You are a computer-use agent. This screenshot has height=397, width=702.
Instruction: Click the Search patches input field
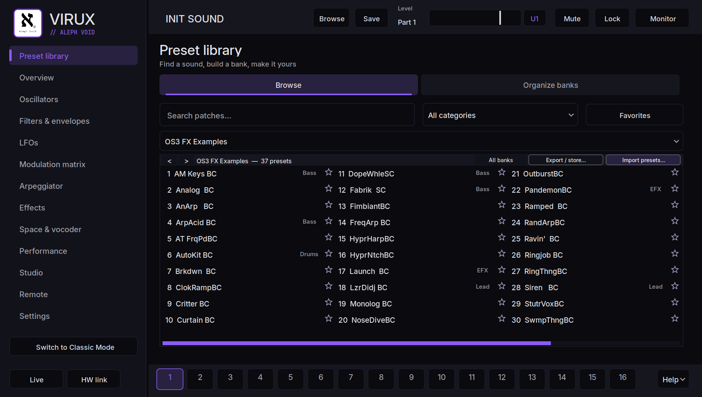[287, 115]
